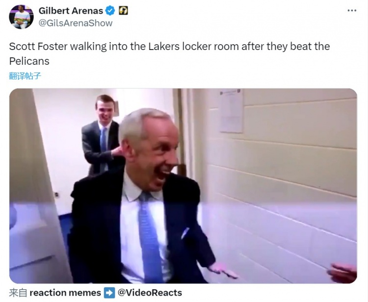Open Gilbert Arenas profile avatar
Viewport: 368px width, 302px height.
coord(21,17)
